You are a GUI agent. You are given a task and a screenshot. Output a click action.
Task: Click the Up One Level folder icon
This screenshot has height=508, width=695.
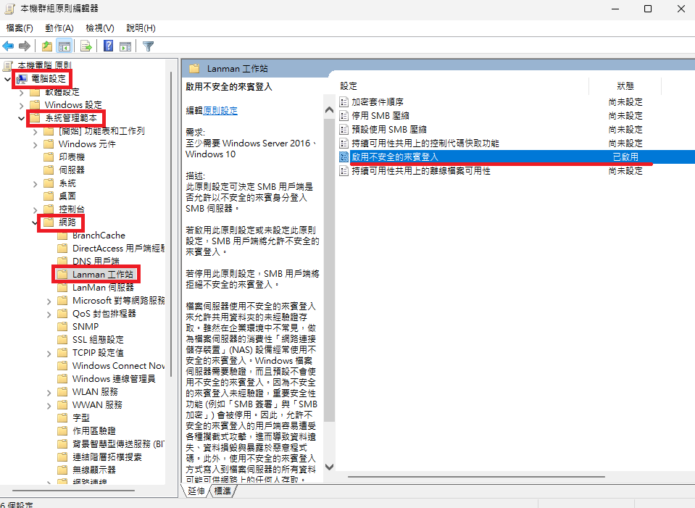47,46
